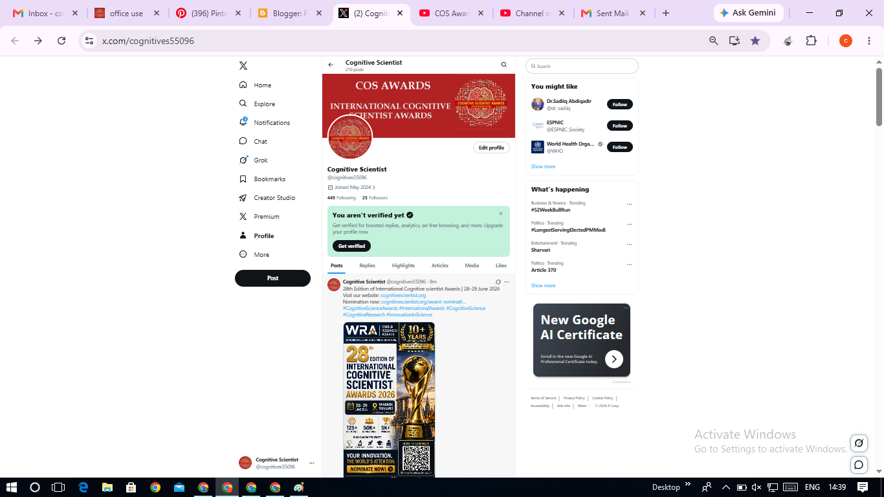This screenshot has height=497, width=884.
Task: Open options for the Sharvari trend
Action: [x=629, y=245]
